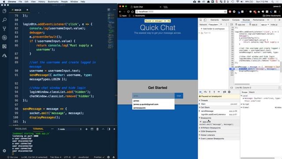The height and width of the screenshot is (159, 282).
Task: Open the Debug view in VS Code
Action: [4, 38]
